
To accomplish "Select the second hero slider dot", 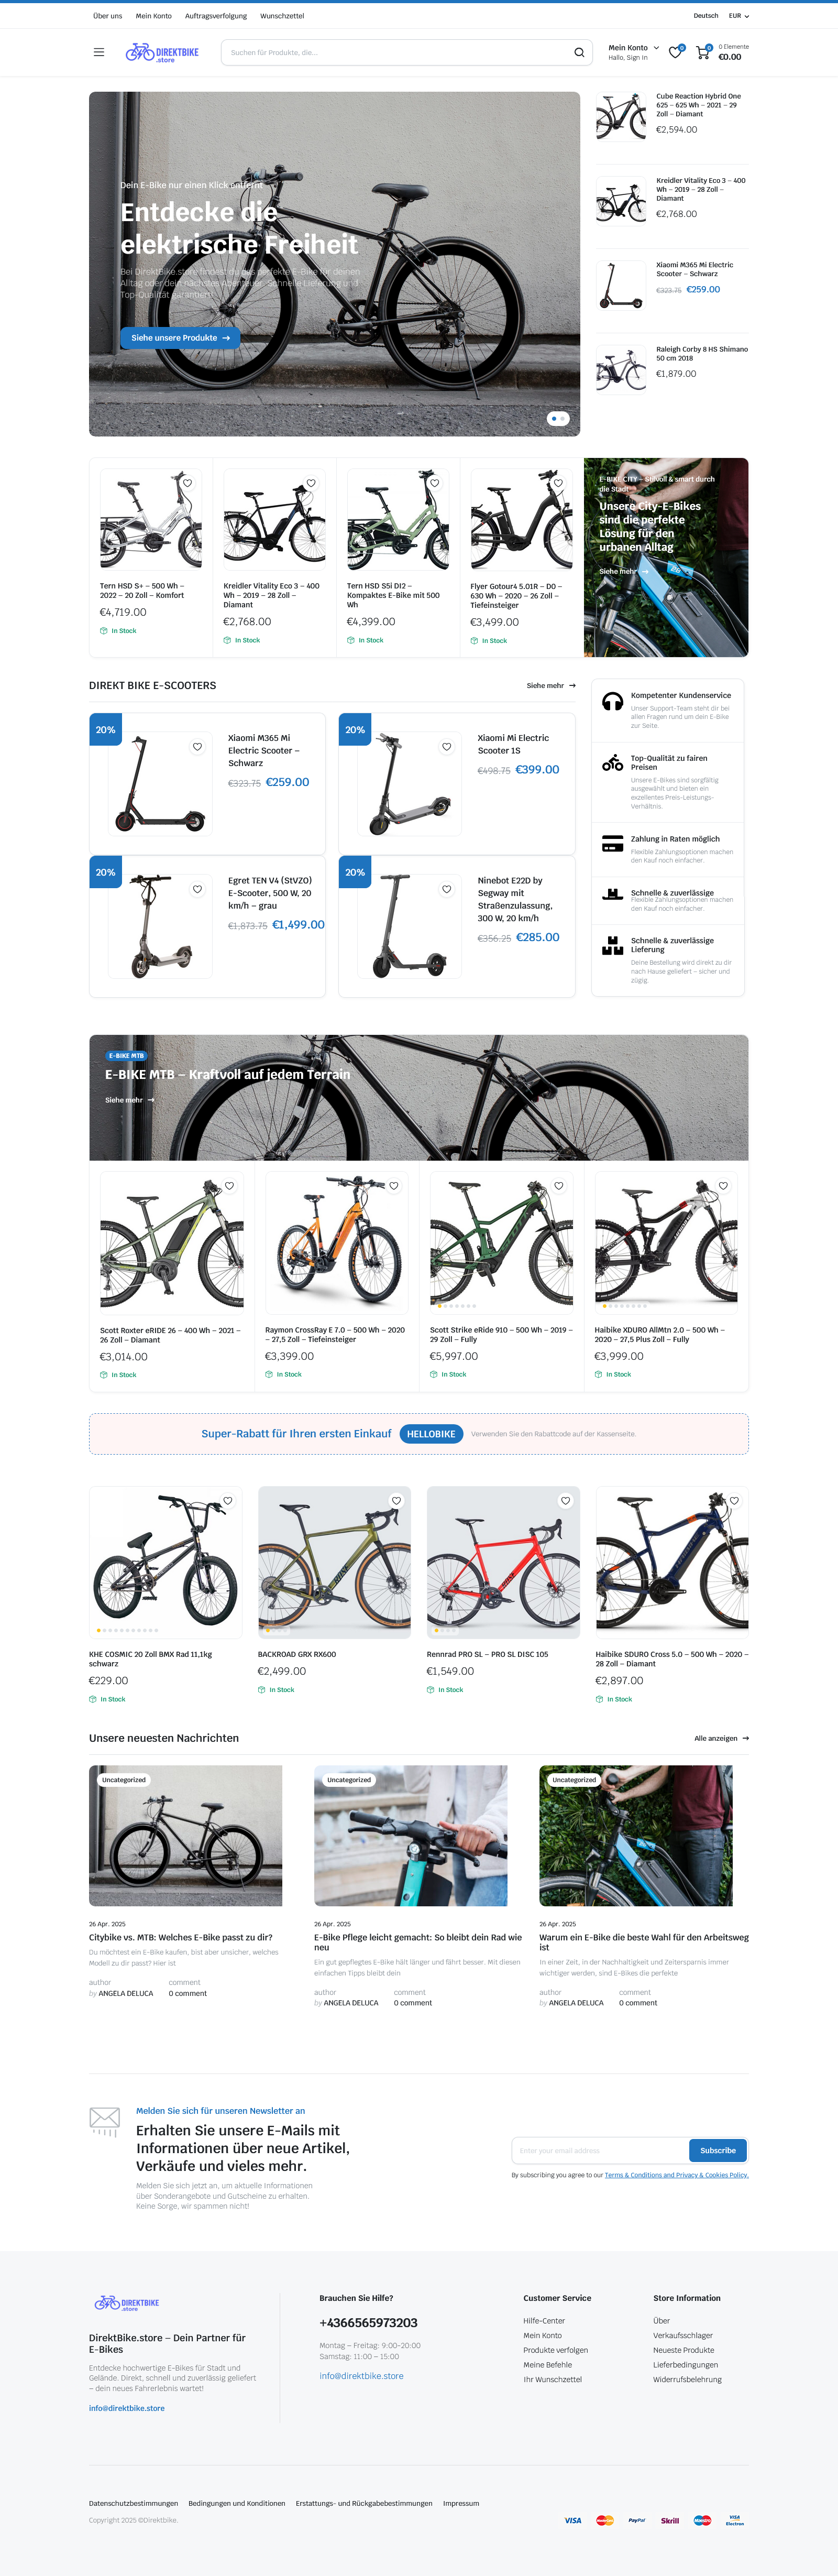I will click(562, 418).
